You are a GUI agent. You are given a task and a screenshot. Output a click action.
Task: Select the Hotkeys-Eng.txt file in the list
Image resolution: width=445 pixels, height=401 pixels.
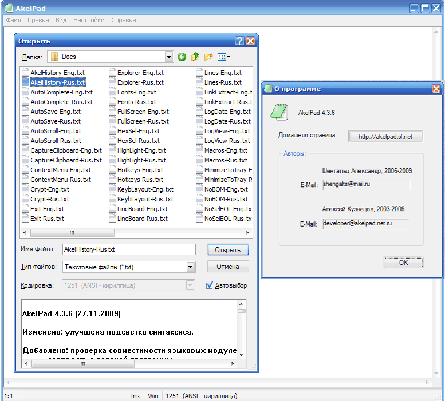140,170
